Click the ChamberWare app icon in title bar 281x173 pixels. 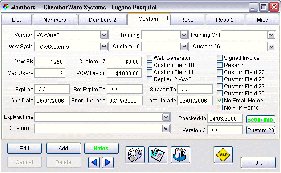tap(5, 7)
